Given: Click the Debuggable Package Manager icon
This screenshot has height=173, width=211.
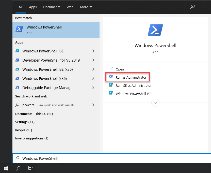Looking at the screenshot, I should pos(17,88).
